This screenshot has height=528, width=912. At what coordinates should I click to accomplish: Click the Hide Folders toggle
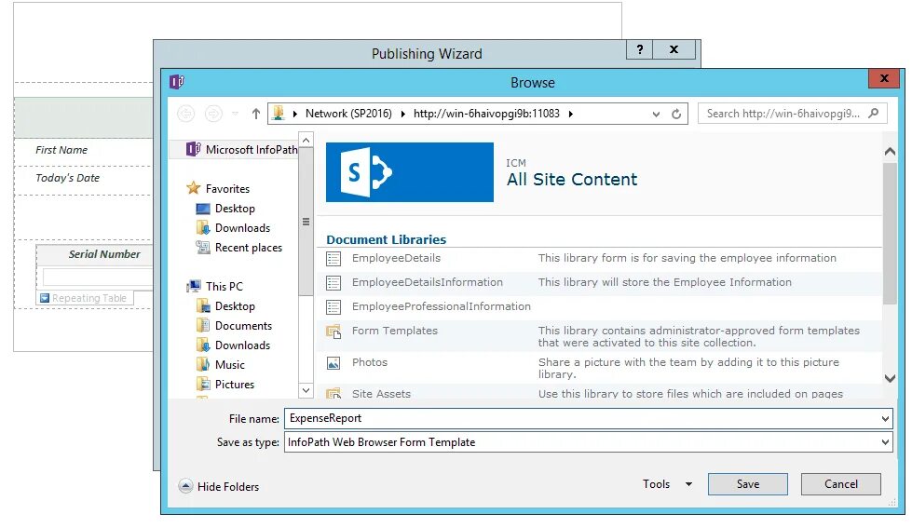pyautogui.click(x=219, y=487)
